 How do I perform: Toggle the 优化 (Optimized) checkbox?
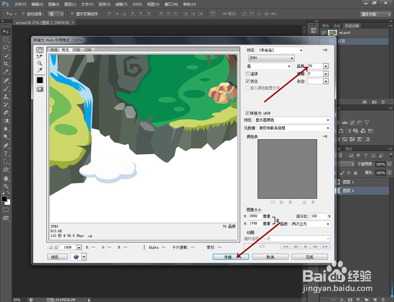pos(247,81)
